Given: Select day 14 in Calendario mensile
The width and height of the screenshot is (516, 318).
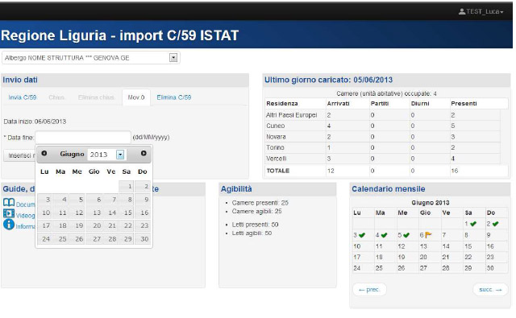Looking at the screenshot, I should point(446,246).
